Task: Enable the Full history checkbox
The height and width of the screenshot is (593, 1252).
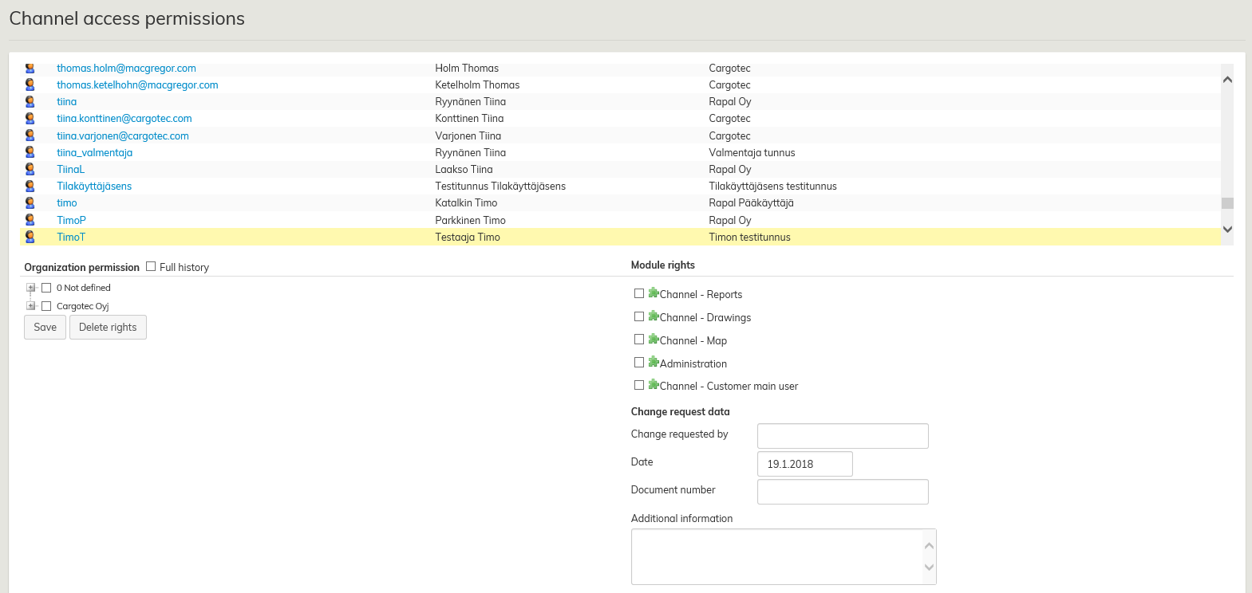Action: (x=151, y=267)
